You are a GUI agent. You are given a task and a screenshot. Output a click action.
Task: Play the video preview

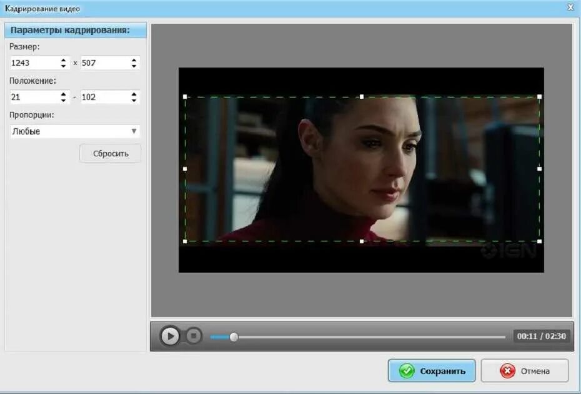(x=170, y=336)
